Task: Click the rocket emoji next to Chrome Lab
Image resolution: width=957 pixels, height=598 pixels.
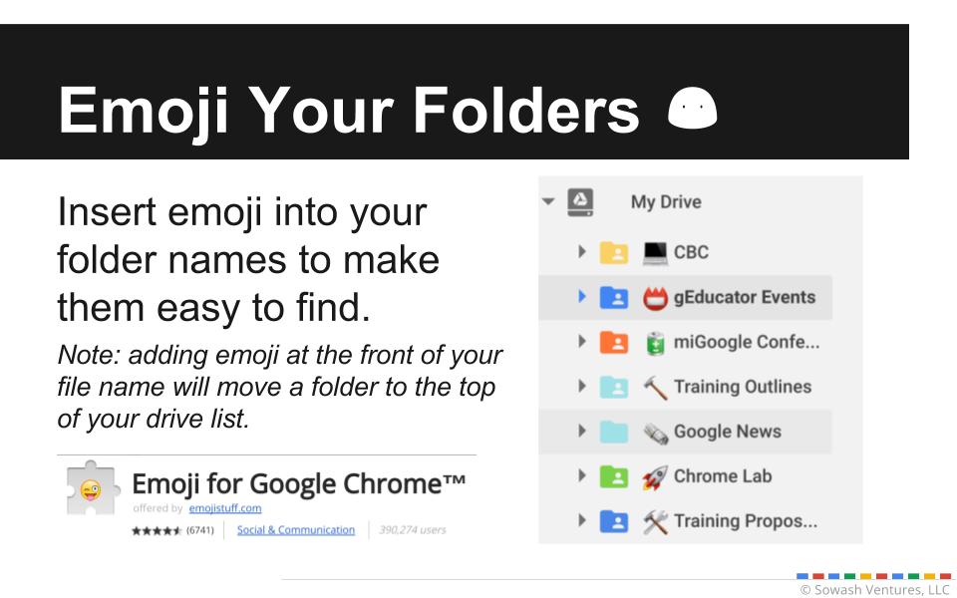Action: 653,476
